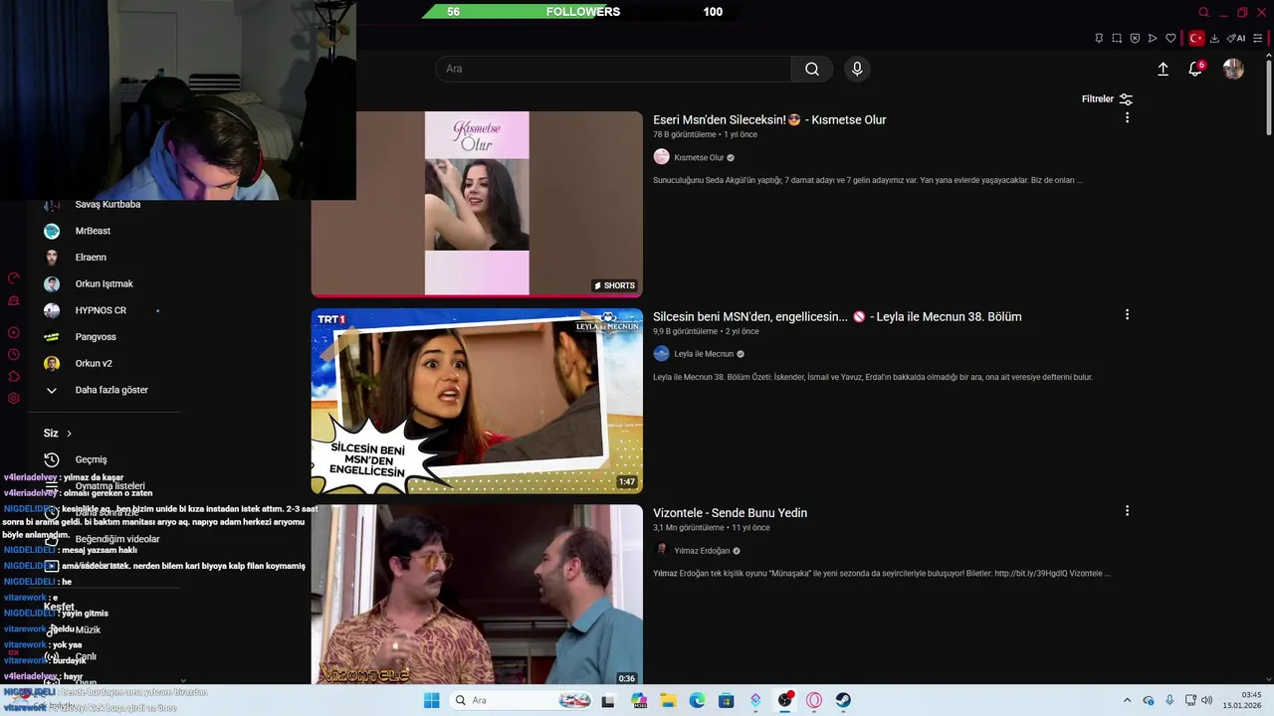
Task: Click the Turkish flag extension icon
Action: (x=1196, y=39)
